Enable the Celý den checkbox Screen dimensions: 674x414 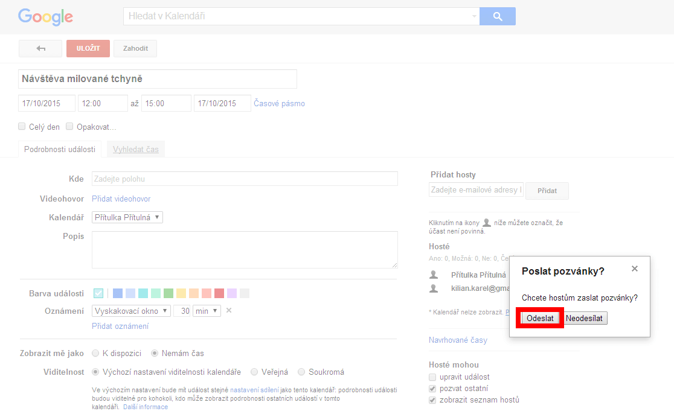coord(22,126)
